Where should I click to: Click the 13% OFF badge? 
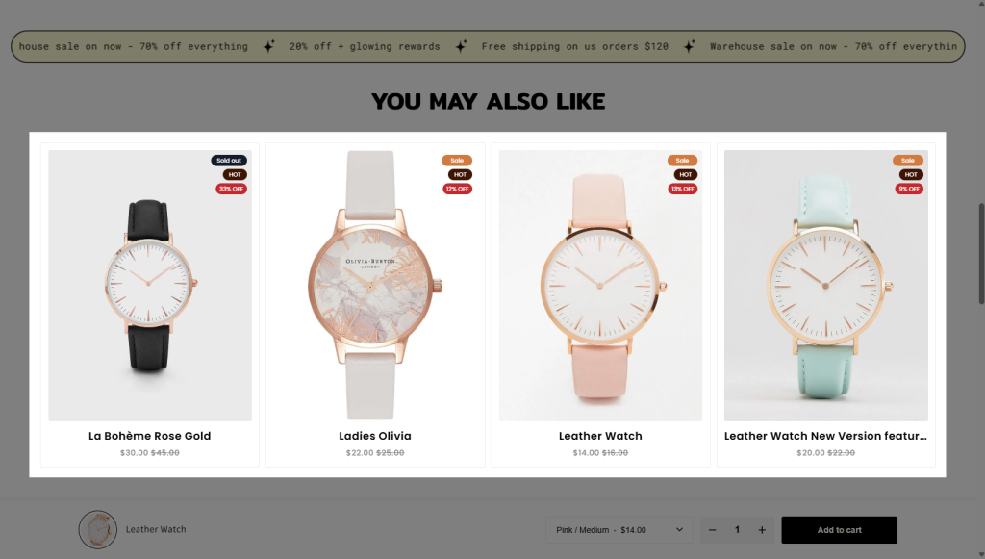click(683, 189)
